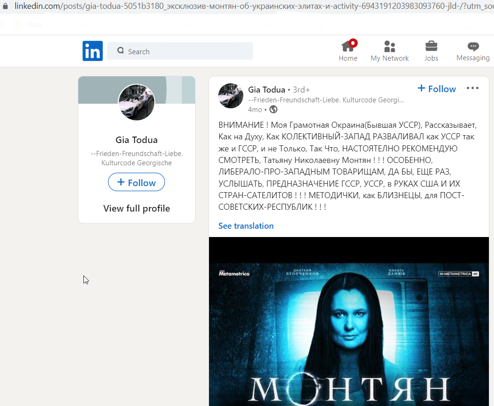Click the globe visibility icon under post

[x=273, y=110]
